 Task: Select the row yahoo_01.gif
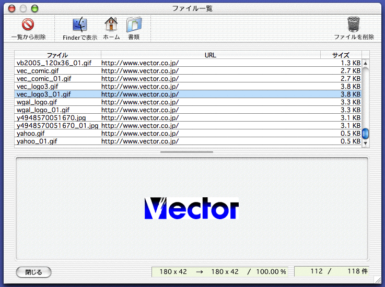coord(188,141)
